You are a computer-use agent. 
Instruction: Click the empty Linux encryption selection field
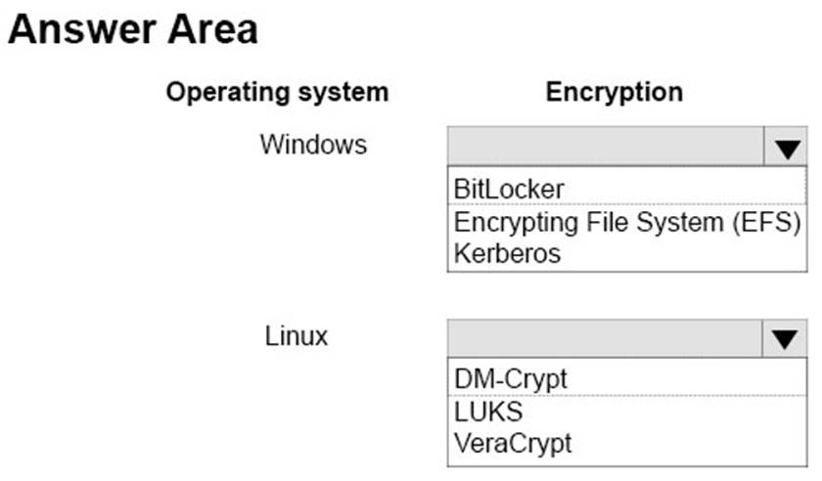(x=605, y=339)
